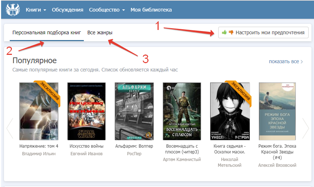Open author link Владимир Ильин

39,153
